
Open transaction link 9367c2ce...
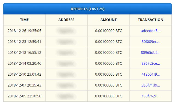click(150, 63)
